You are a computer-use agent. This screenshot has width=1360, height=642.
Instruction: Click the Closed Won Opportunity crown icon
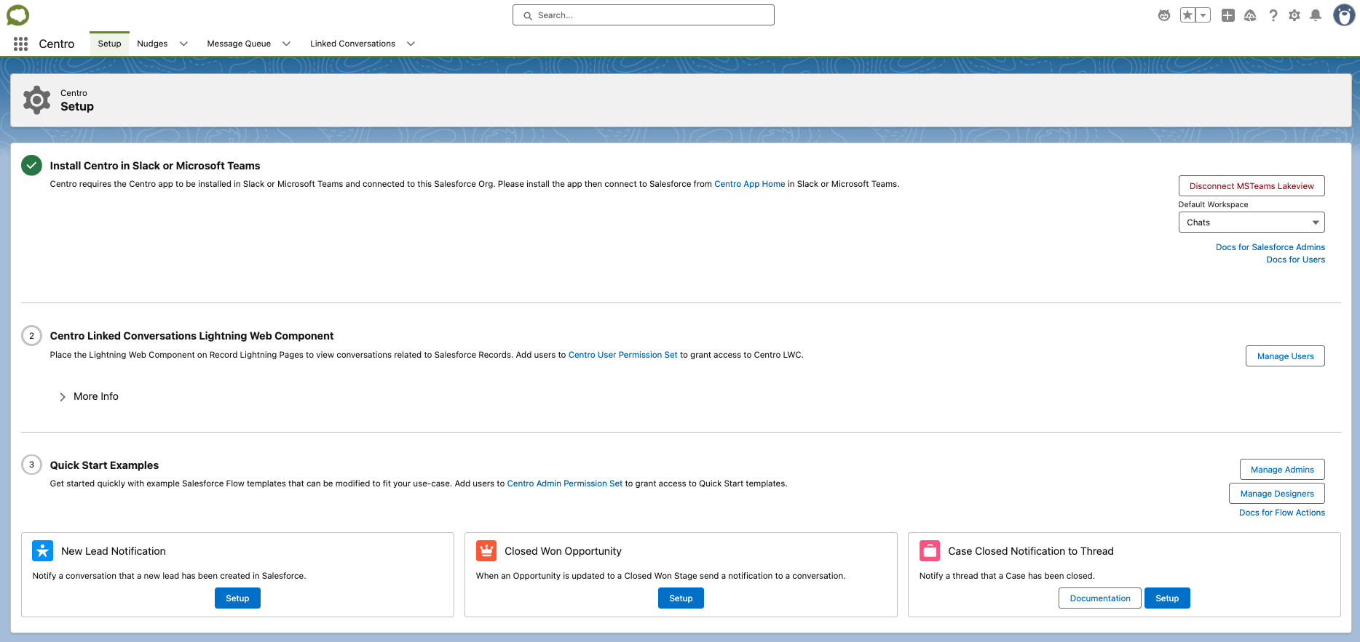pyautogui.click(x=486, y=551)
